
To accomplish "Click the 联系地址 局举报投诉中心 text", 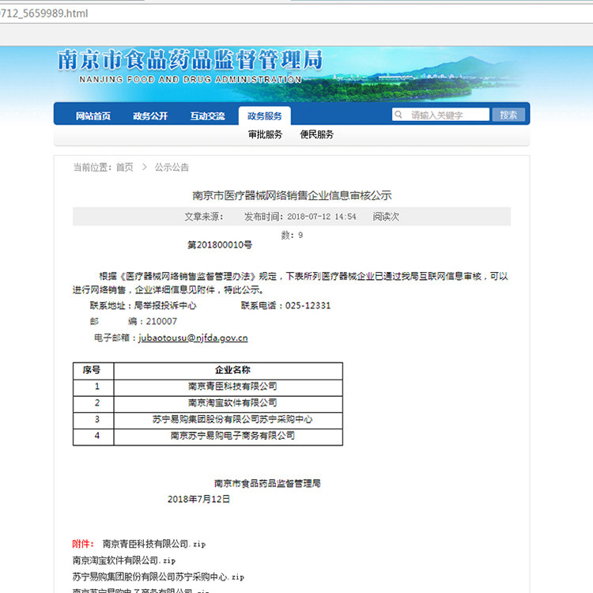I will click(143, 305).
